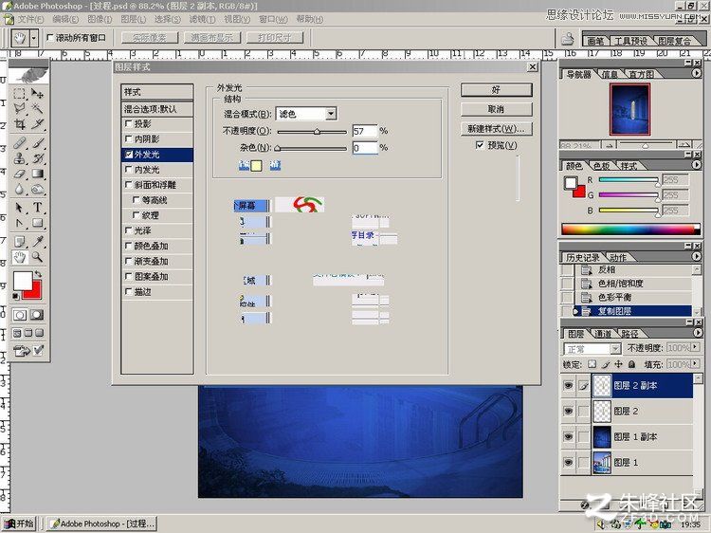Open the layer blend mode 正常 dropdown
The height and width of the screenshot is (533, 711).
click(x=615, y=349)
